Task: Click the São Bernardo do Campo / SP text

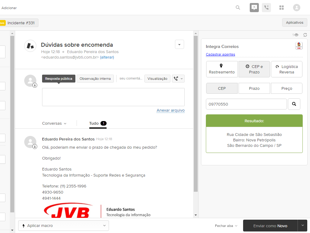Action: coord(254,145)
